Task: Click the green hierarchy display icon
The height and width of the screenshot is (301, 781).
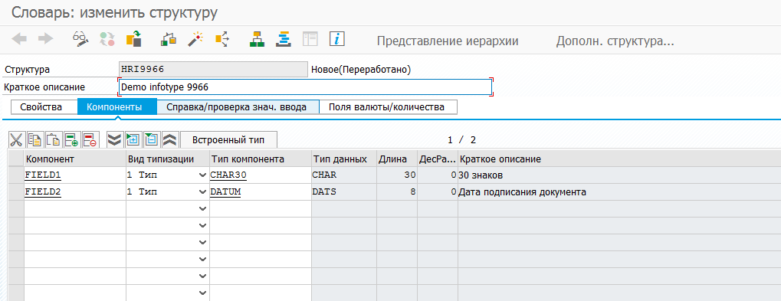Action: (257, 39)
